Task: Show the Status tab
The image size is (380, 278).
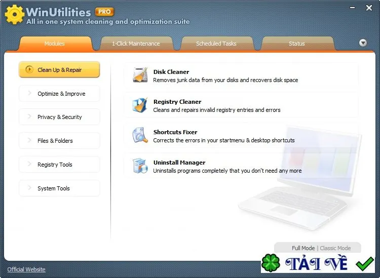Action: 297,44
